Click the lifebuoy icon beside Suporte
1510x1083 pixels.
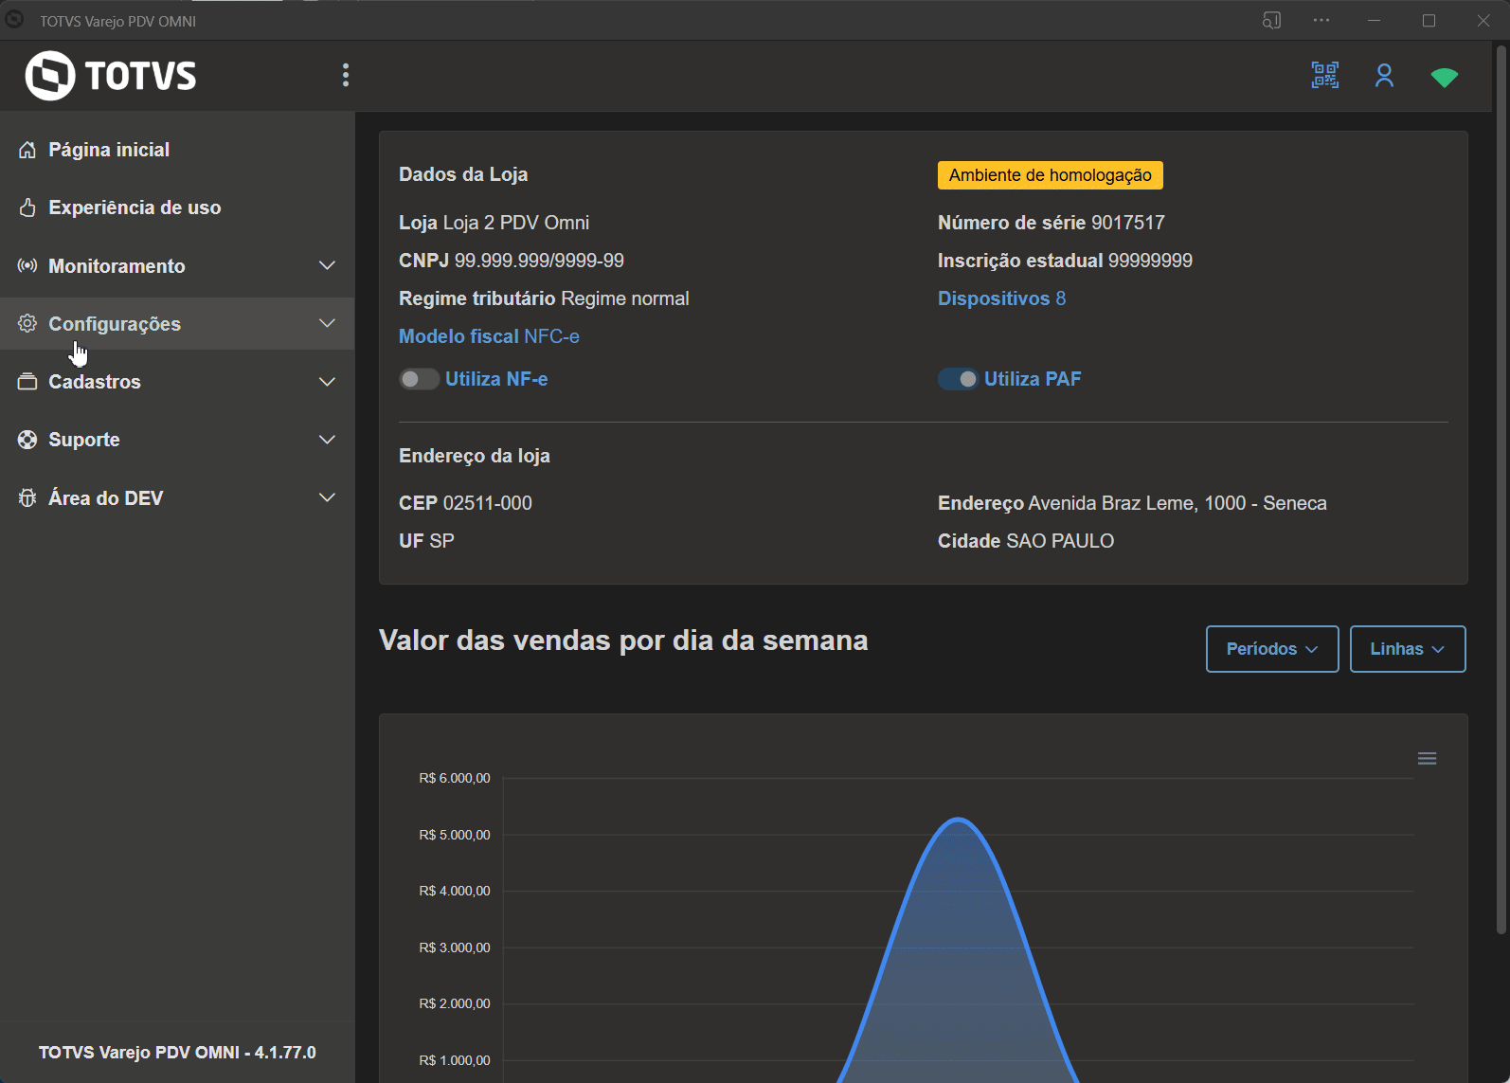point(27,440)
